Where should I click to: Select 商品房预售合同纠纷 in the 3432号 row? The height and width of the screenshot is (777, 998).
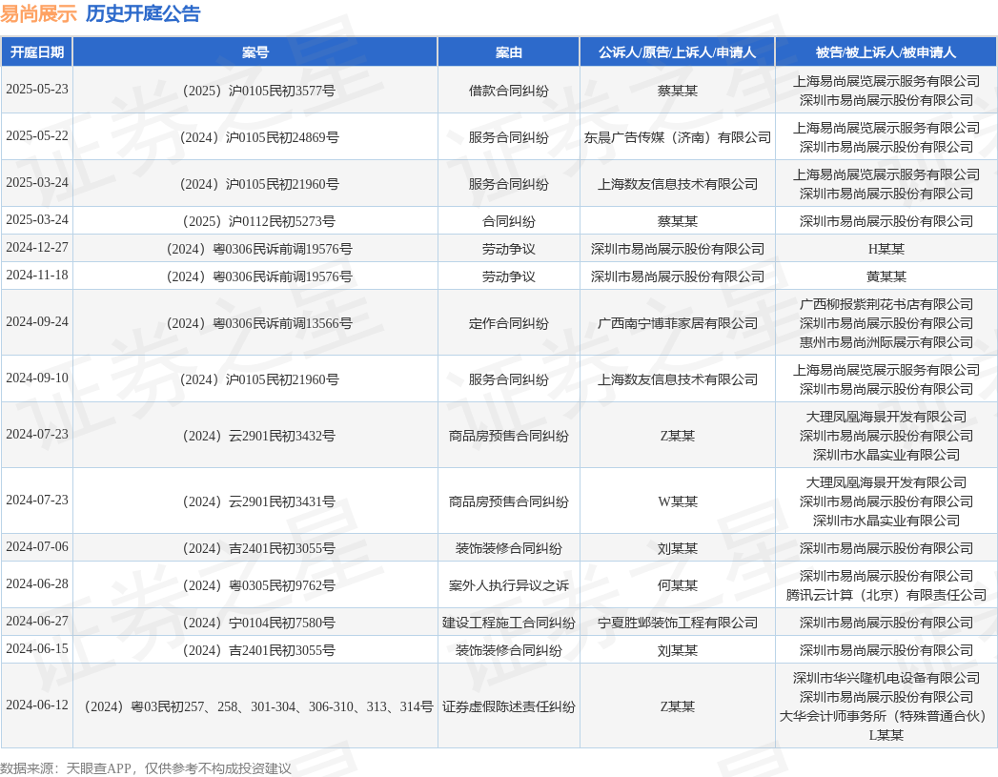click(509, 436)
